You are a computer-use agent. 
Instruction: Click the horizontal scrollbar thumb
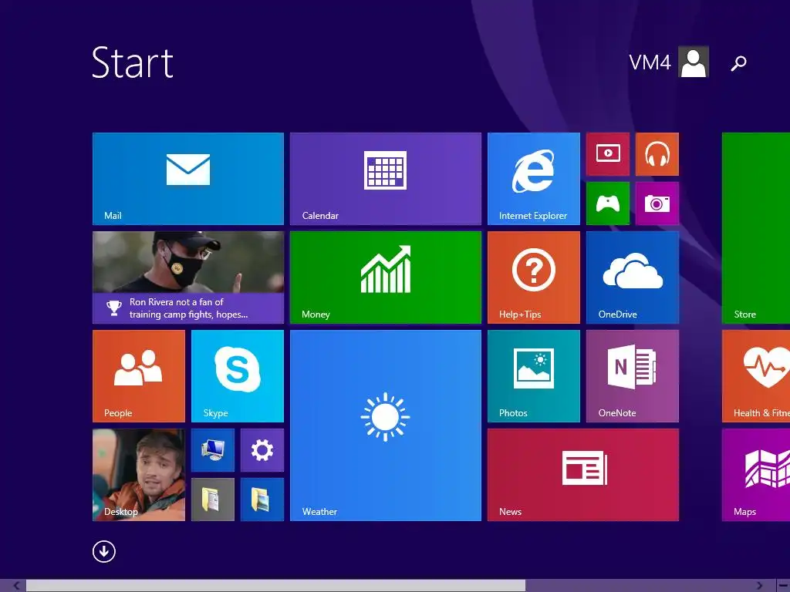[x=275, y=586]
